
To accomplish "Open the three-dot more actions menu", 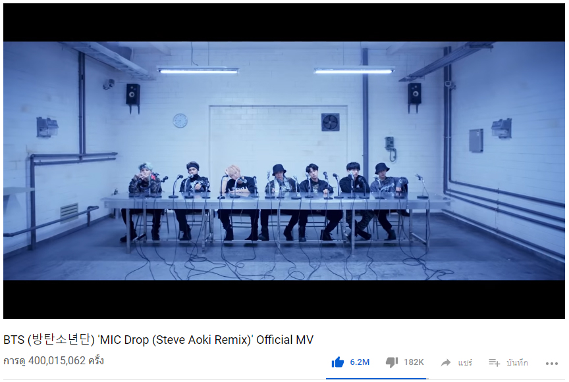I will pyautogui.click(x=552, y=364).
